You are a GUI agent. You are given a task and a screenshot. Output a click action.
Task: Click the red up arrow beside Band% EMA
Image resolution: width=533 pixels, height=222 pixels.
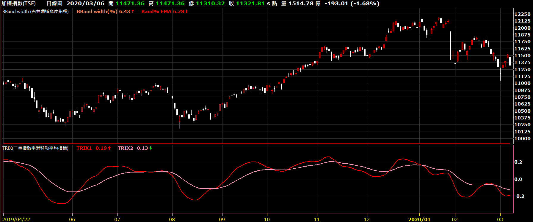click(187, 12)
